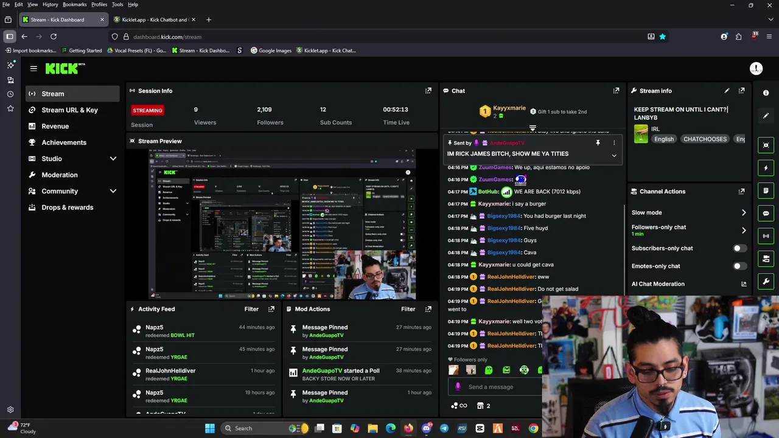Open Windows Start menu

210,428
